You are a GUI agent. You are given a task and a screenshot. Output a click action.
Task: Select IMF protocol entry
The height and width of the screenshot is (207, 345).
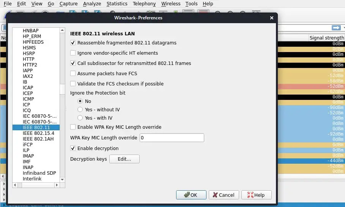[27, 162]
